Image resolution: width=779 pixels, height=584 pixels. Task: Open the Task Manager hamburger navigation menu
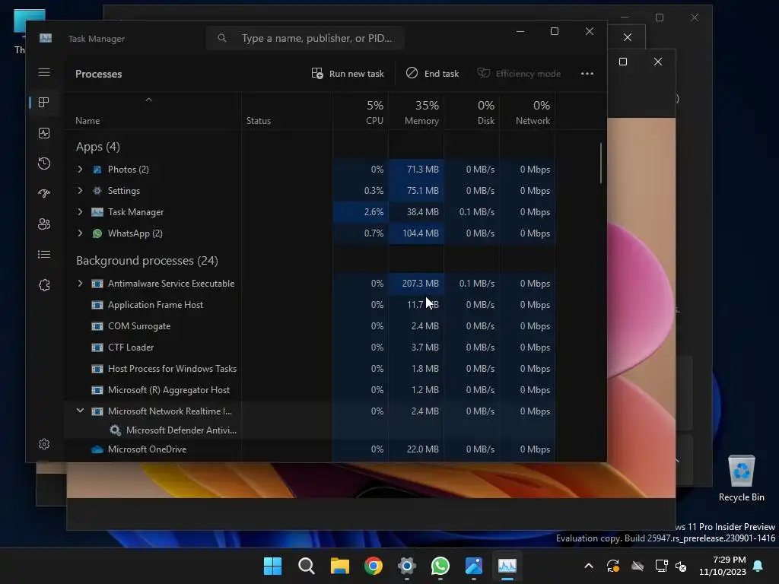(x=44, y=72)
